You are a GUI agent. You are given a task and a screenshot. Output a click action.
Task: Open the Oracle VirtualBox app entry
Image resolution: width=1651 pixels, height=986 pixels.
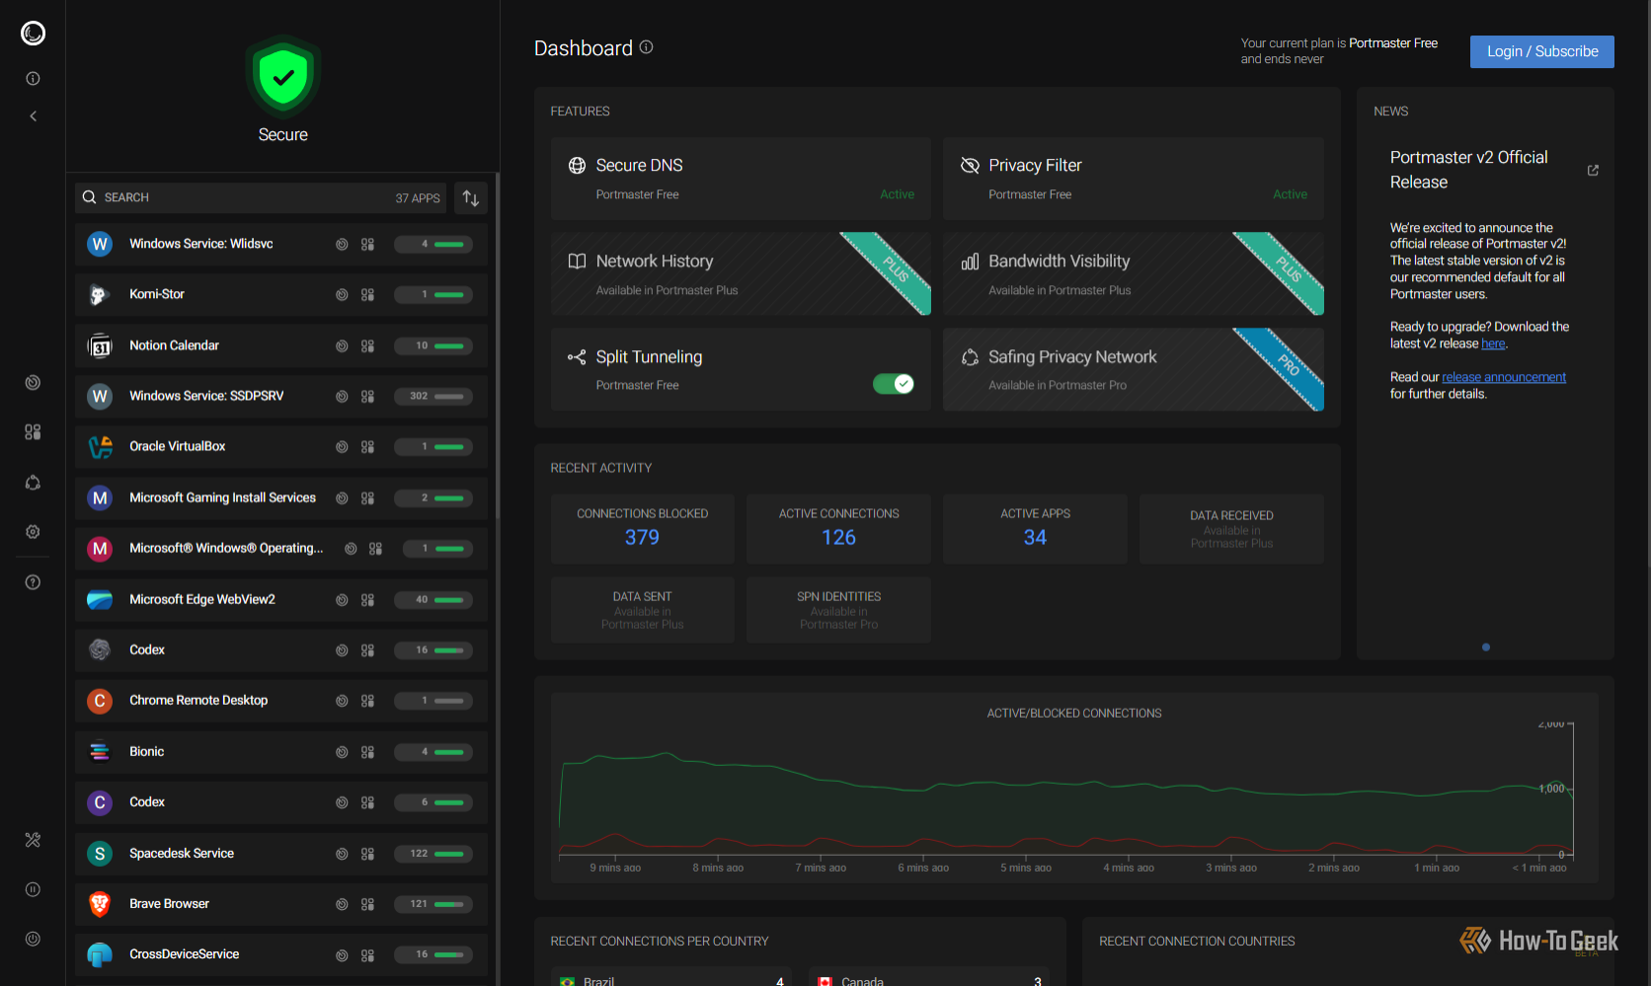click(281, 447)
